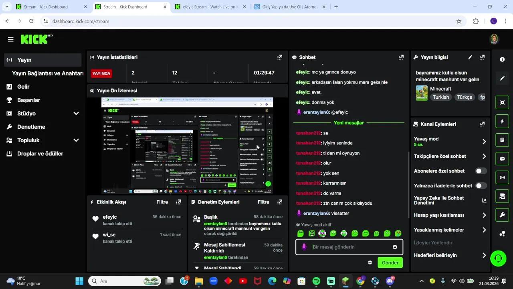Image resolution: width=513 pixels, height=289 pixels.
Task: Click the Gönder button to send message
Action: tap(390, 263)
